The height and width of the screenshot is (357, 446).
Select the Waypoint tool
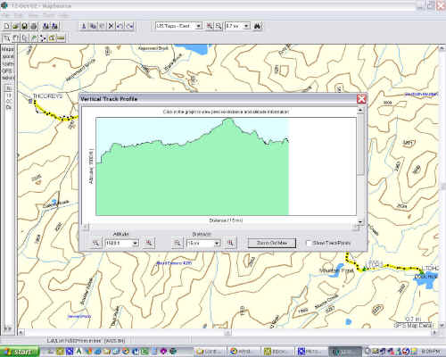tap(34, 38)
